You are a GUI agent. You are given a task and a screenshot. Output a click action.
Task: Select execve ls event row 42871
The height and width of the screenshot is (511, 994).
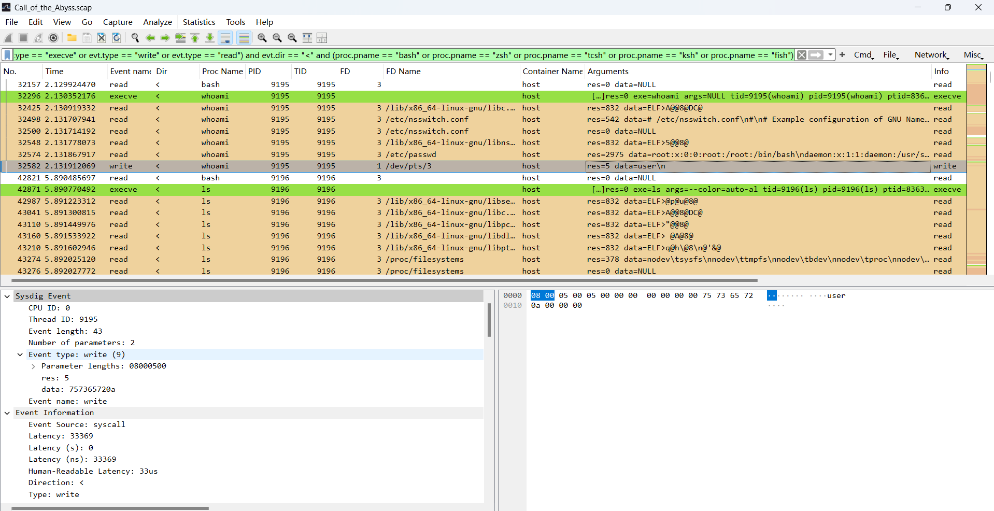[x=483, y=190]
